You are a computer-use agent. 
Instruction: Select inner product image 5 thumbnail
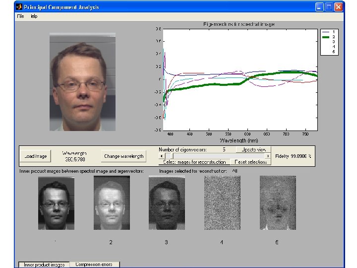[x=278, y=202]
